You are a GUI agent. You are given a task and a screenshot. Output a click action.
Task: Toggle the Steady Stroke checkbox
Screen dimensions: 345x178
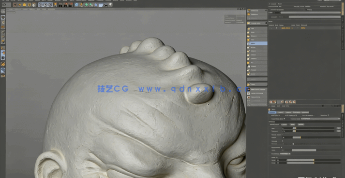283,135
